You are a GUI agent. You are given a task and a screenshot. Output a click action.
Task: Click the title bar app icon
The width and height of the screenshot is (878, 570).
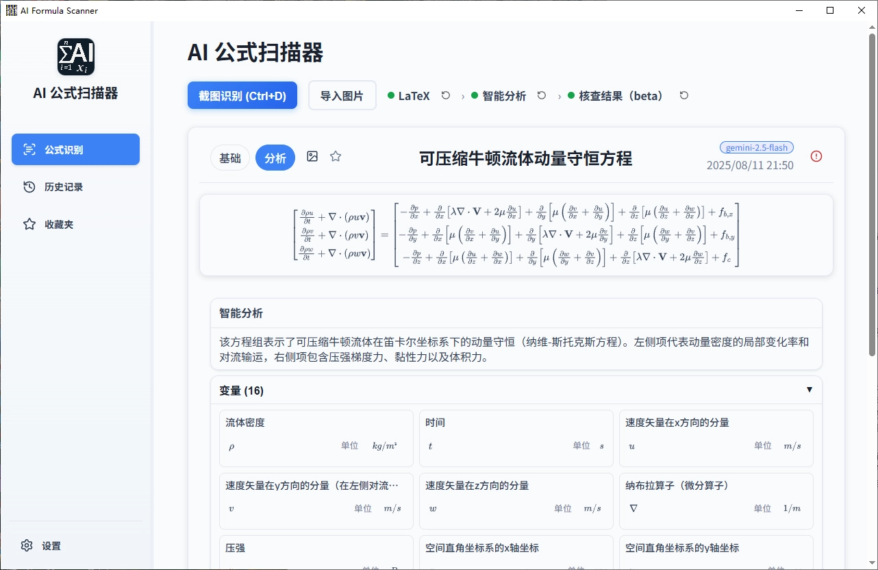tap(11, 10)
